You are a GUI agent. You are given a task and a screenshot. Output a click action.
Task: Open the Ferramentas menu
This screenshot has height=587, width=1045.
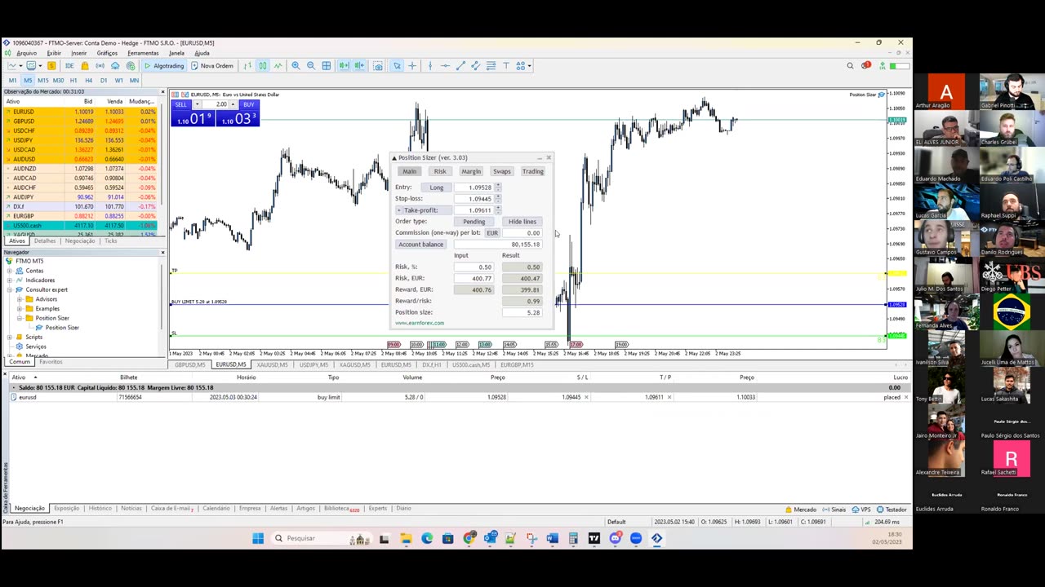pos(143,53)
